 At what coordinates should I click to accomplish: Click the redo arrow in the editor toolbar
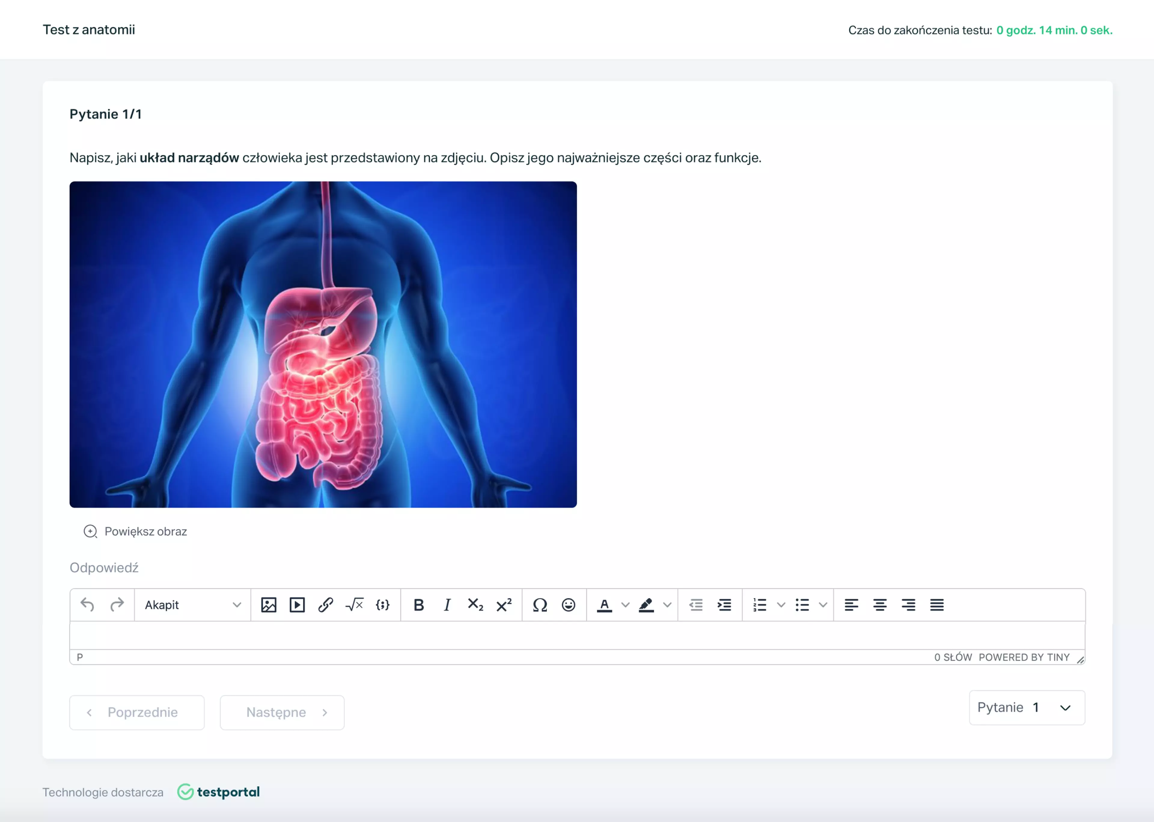click(x=117, y=605)
